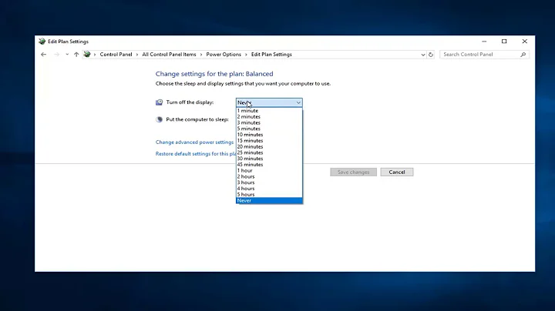Select 30 minutes option
This screenshot has height=311, width=555.
point(269,159)
